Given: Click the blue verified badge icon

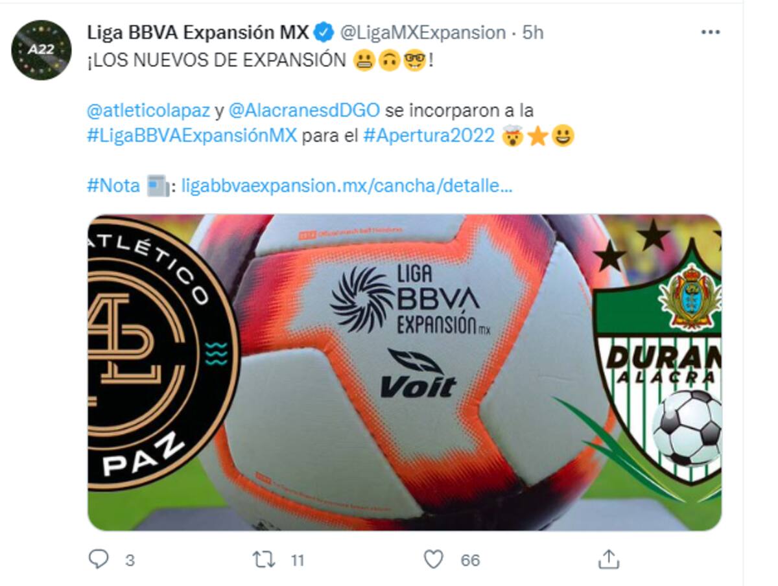Looking at the screenshot, I should coord(324,32).
